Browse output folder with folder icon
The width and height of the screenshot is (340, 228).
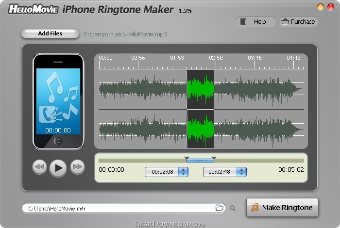220,208
